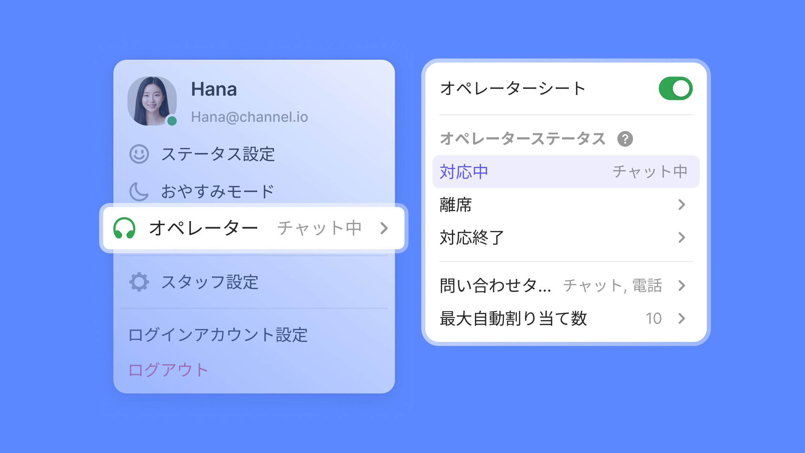Open ログインアカウント設定
Screen dimensions: 805x453
click(218, 335)
